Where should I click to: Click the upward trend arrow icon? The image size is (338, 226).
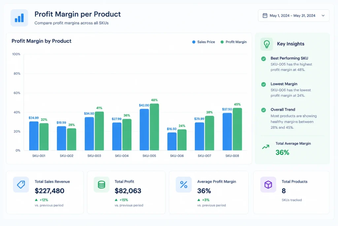266,147
